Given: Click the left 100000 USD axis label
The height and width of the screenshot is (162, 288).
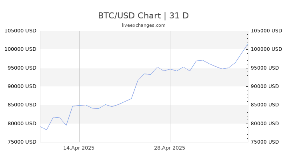Looking at the screenshot, I should coord(20,49).
